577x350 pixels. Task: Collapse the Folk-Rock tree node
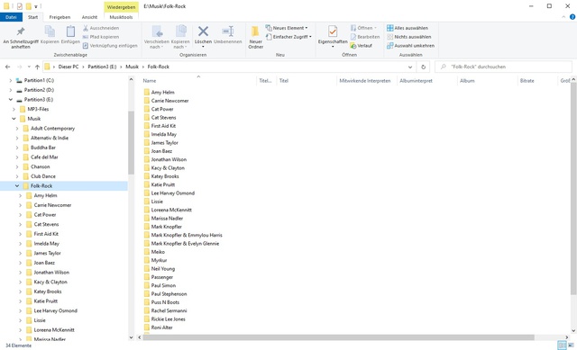pyautogui.click(x=17, y=186)
